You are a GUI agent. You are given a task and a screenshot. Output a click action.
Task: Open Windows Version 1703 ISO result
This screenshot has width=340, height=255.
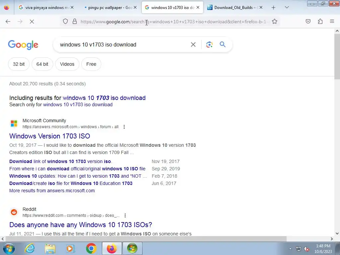(x=50, y=136)
